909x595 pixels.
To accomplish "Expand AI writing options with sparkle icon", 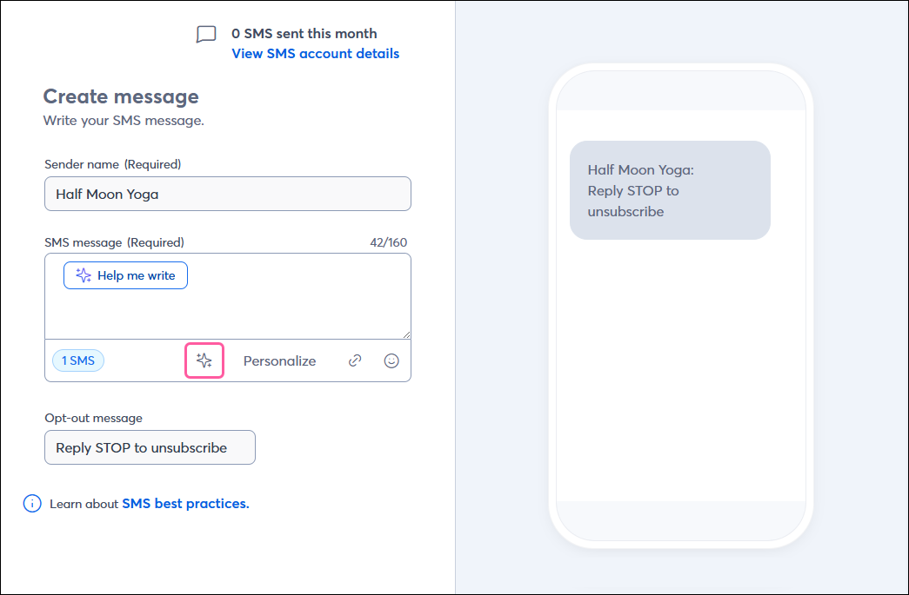I will [x=204, y=360].
